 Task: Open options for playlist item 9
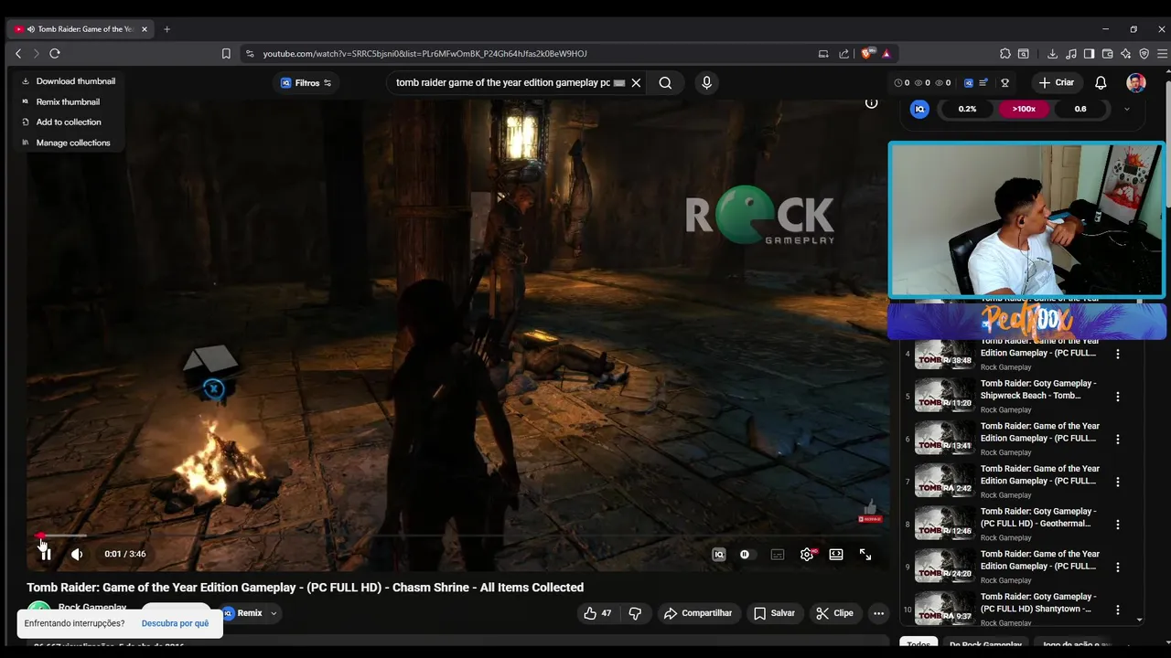[1117, 567]
